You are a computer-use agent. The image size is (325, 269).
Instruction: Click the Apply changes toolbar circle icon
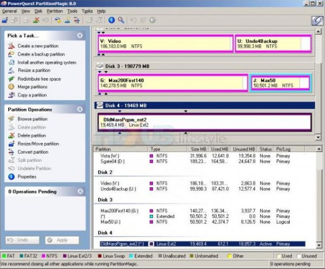click(153, 20)
